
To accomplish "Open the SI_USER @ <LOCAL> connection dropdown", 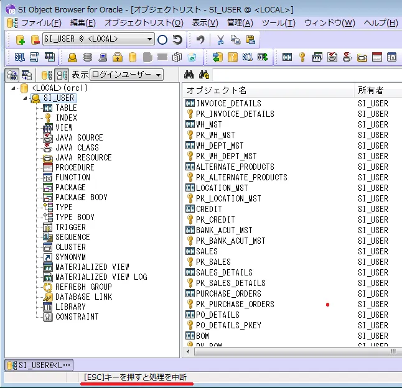I will pos(98,39).
